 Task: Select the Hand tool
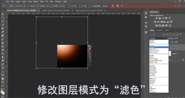coord(2,79)
